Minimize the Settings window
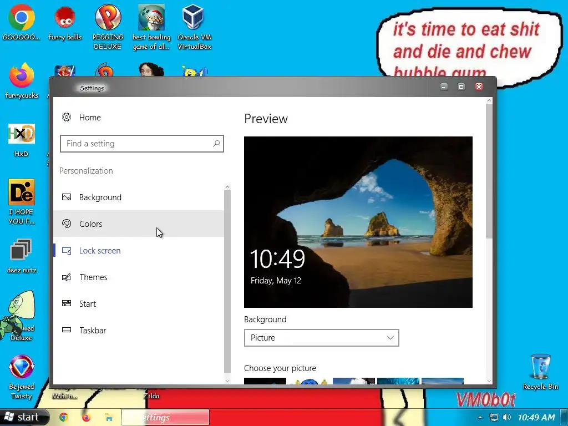This screenshot has width=568, height=426. click(x=444, y=87)
